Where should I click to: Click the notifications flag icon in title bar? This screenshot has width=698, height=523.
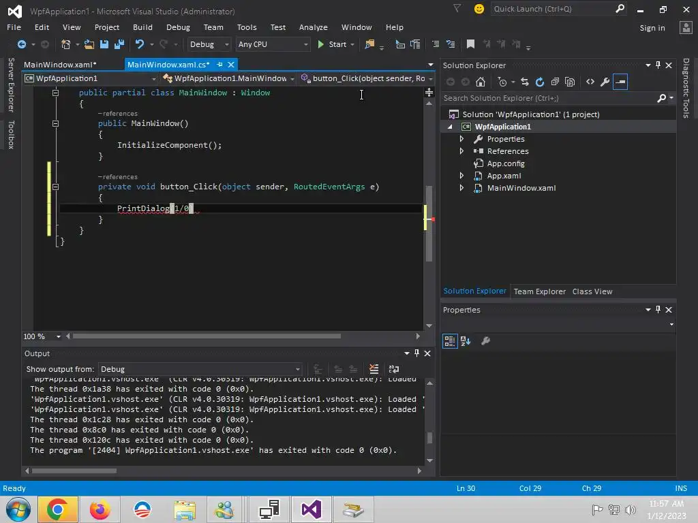(x=457, y=8)
